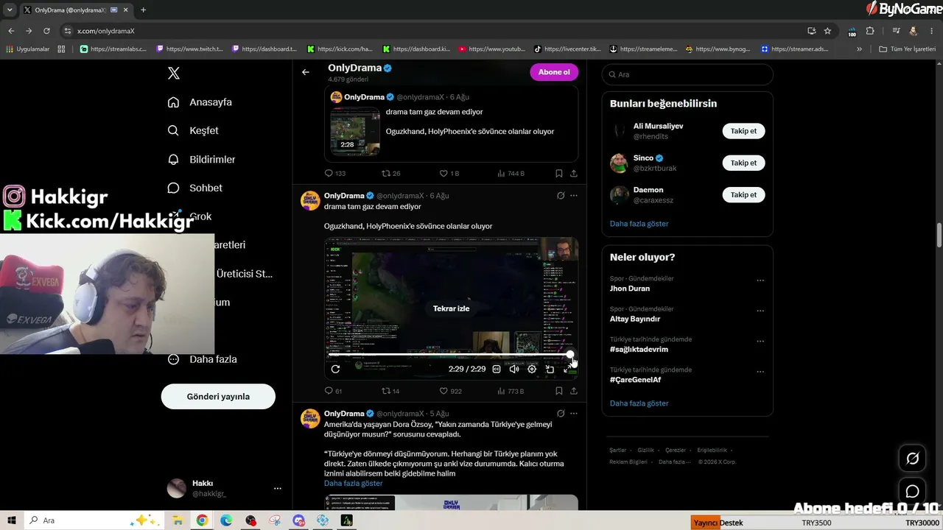Reload the page in Chrome
Image resolution: width=943 pixels, height=530 pixels.
46,31
